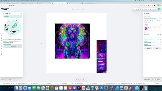Click the Opacity slider

point(150,19)
